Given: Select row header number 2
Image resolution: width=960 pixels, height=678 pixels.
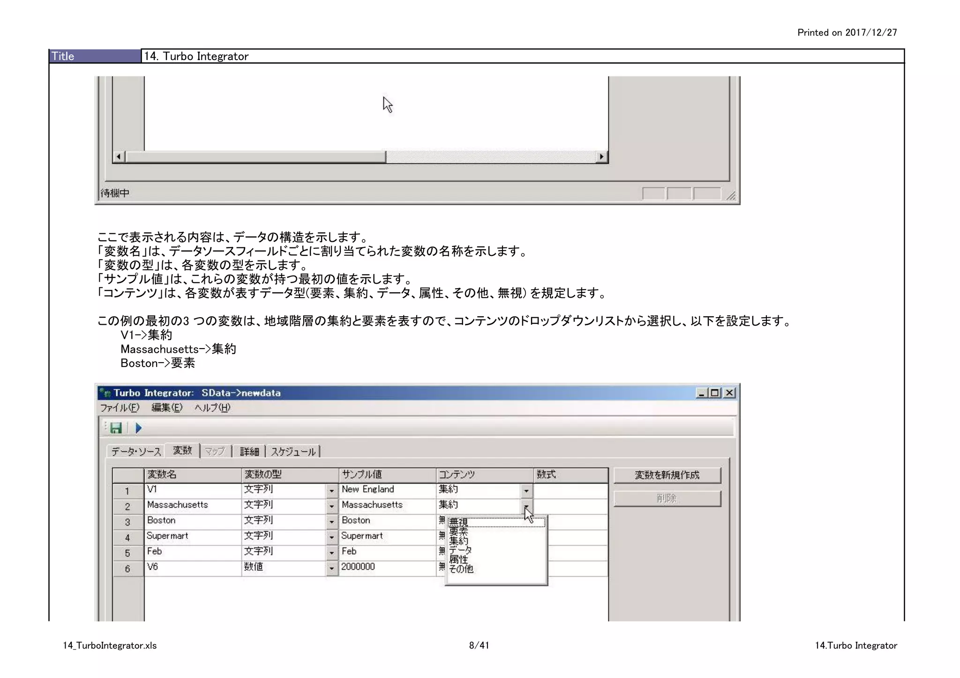Looking at the screenshot, I should pyautogui.click(x=127, y=507).
